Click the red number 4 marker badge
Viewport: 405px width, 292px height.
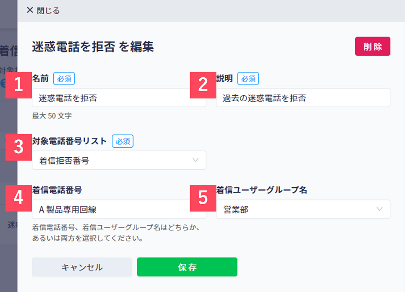coord(18,198)
